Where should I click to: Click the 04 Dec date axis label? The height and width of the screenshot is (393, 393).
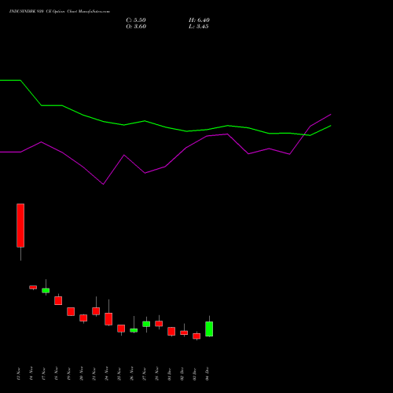click(208, 374)
